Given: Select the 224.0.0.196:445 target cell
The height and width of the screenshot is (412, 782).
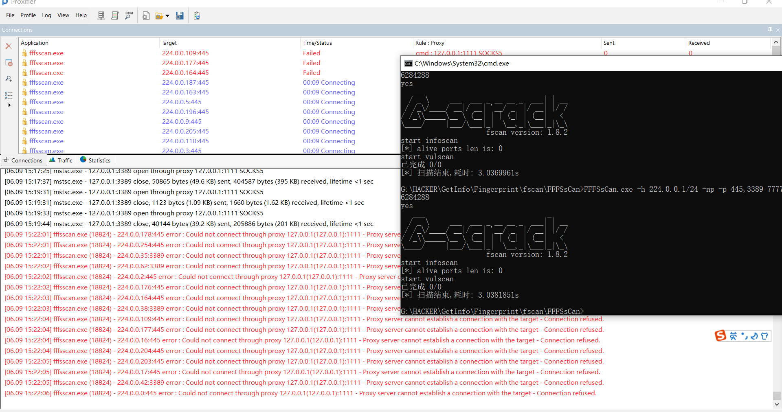Looking at the screenshot, I should pyautogui.click(x=185, y=112).
